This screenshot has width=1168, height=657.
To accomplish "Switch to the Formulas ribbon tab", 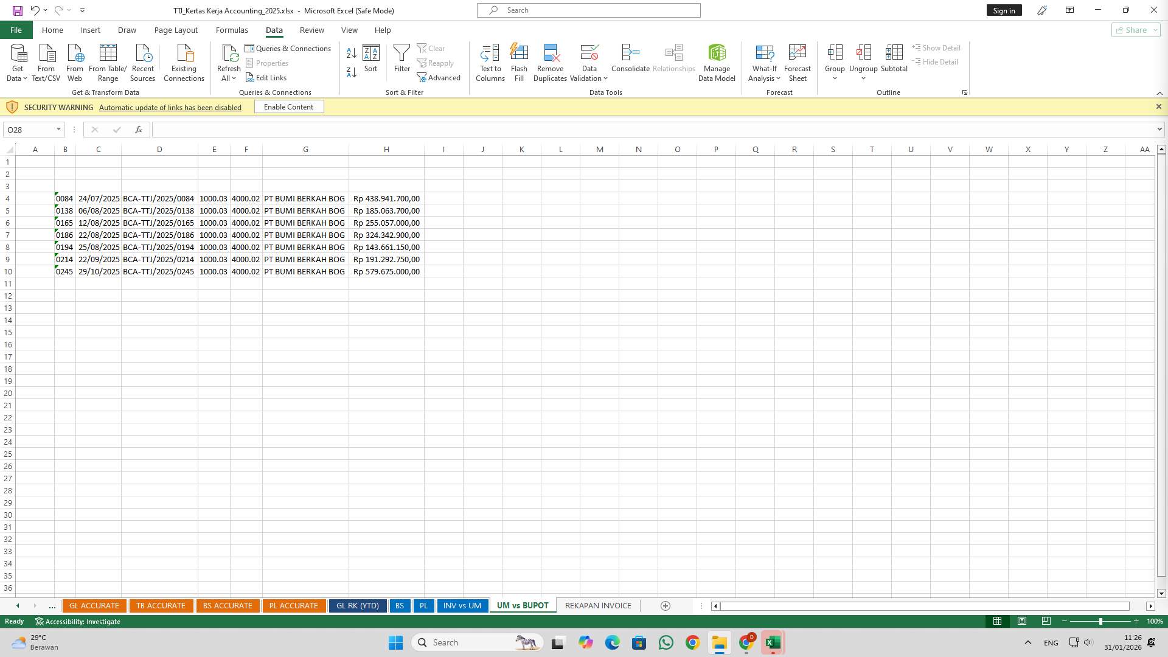I will pos(232,30).
